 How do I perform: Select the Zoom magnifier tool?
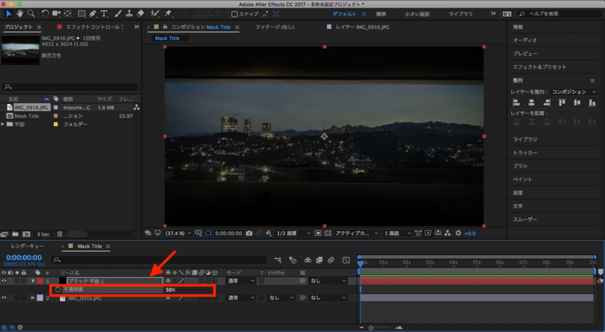coord(31,14)
